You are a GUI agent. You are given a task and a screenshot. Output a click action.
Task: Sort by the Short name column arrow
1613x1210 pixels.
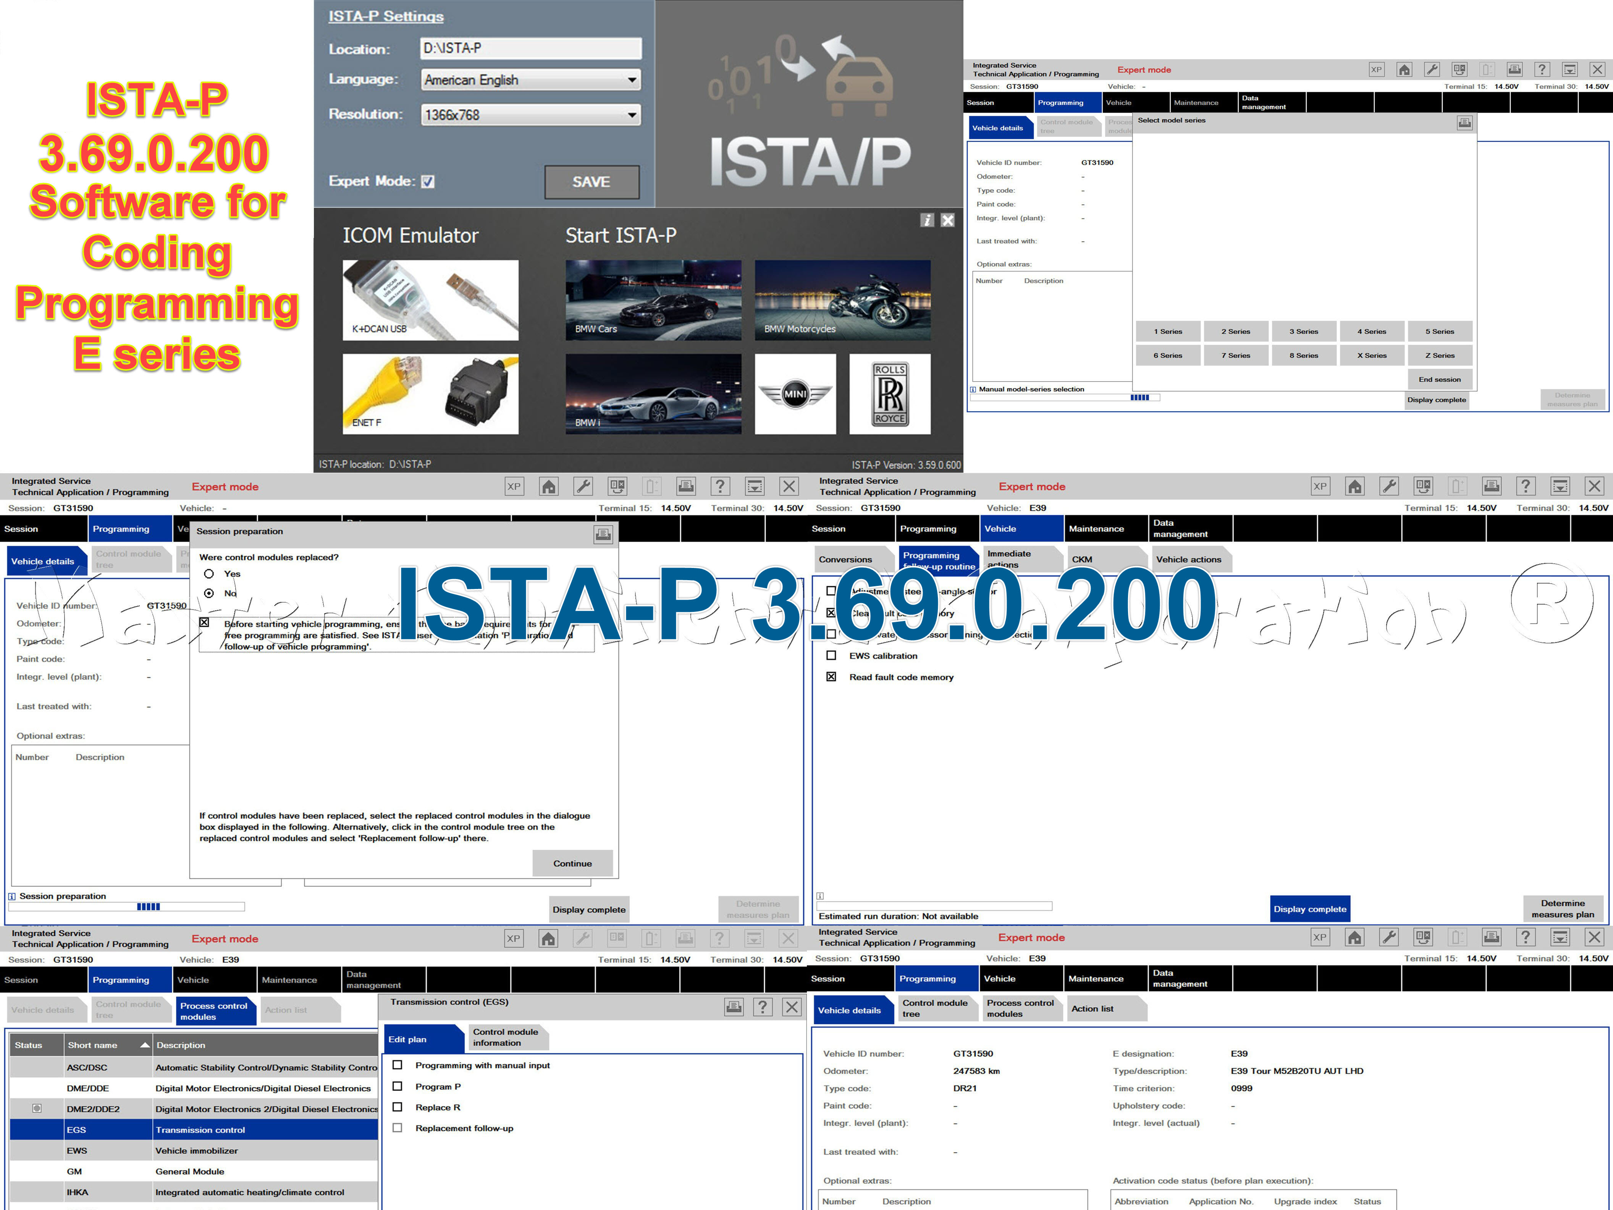coord(145,1045)
